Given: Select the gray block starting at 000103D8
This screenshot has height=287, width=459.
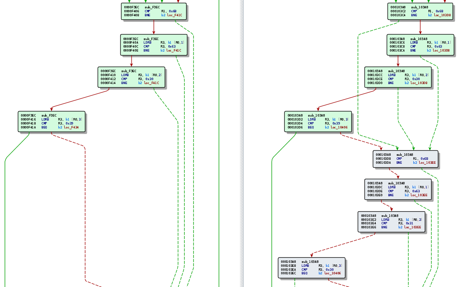Looking at the screenshot, I should coord(405,159).
